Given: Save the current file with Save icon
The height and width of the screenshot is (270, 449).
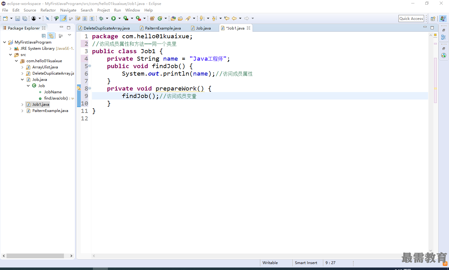Looking at the screenshot, I should point(17,18).
